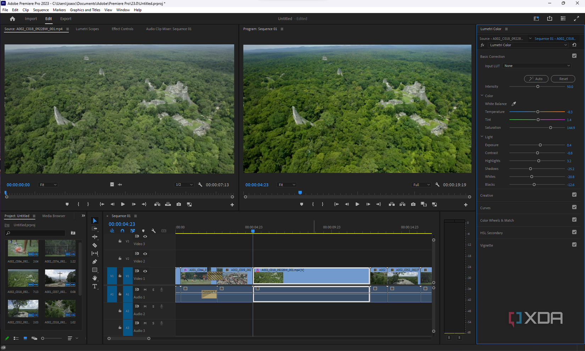Click the White Balance eyedropper
585x351 pixels.
[514, 104]
